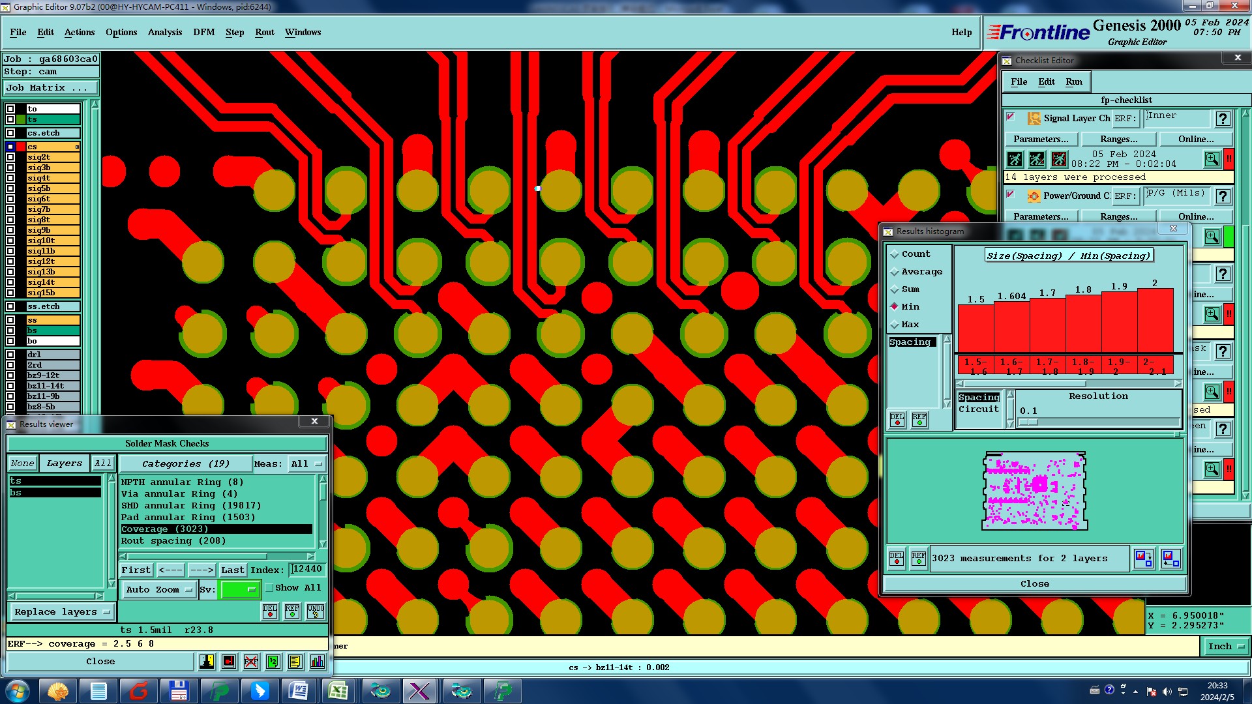The height and width of the screenshot is (704, 1252).
Task: Click the yellow notes report icon
Action: [x=295, y=662]
